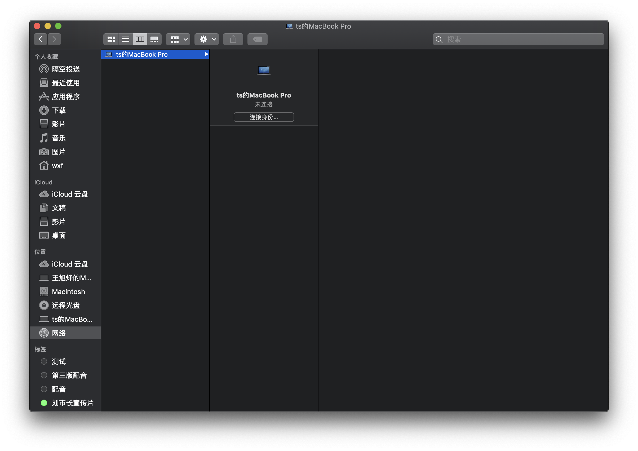
Task: Select the 配音 tag
Action: pyautogui.click(x=59, y=389)
